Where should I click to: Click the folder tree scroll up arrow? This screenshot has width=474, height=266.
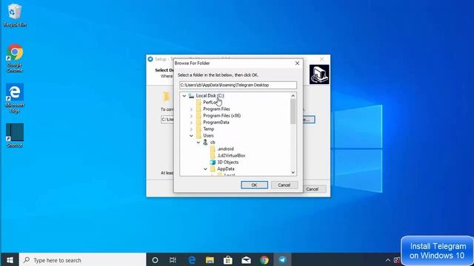pyautogui.click(x=293, y=95)
